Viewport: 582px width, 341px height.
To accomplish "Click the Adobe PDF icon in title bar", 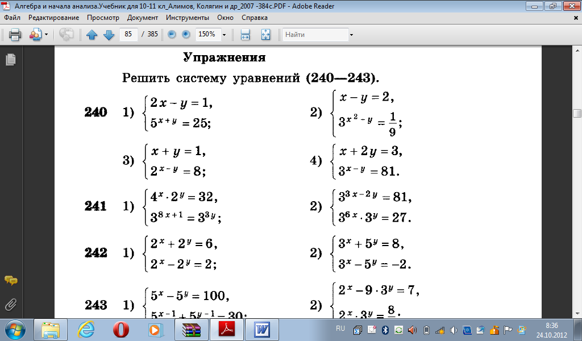I will 6,6.
